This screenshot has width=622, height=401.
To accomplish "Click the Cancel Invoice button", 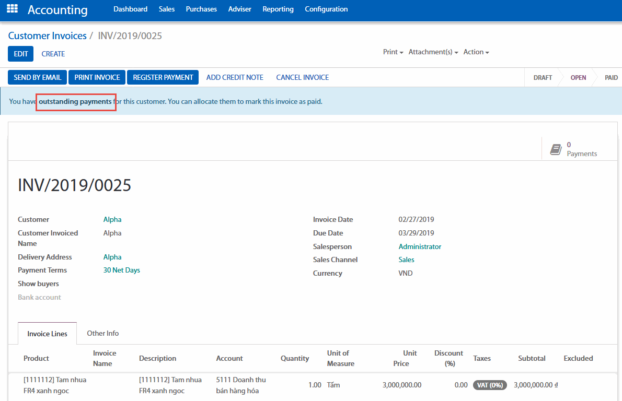I will pos(302,77).
